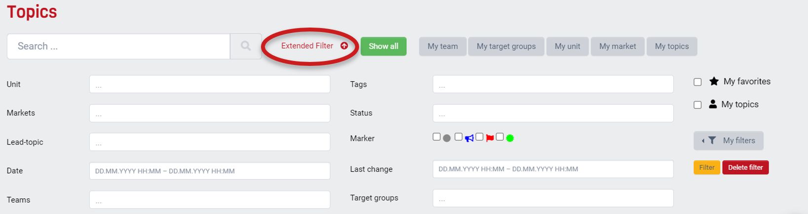
Task: Select the My team quick filter
Action: click(442, 46)
